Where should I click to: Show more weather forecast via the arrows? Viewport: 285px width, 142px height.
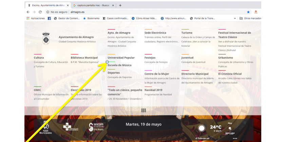click(235, 138)
